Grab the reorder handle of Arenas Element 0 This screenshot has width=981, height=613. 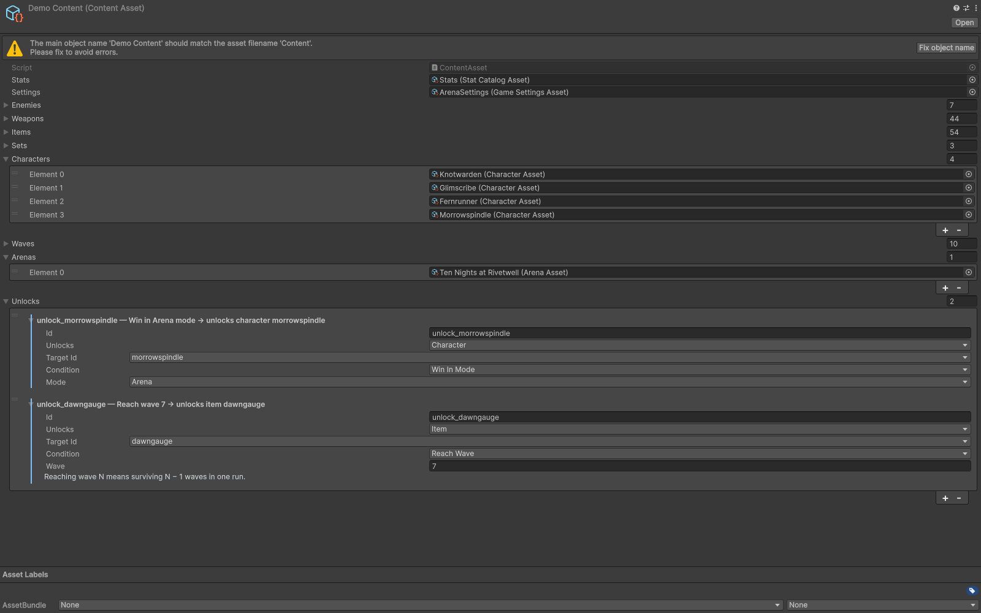click(x=15, y=272)
